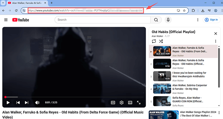Select playlist video 'Old Habits (From Delt...'
The image size is (223, 119).
pos(183,52)
